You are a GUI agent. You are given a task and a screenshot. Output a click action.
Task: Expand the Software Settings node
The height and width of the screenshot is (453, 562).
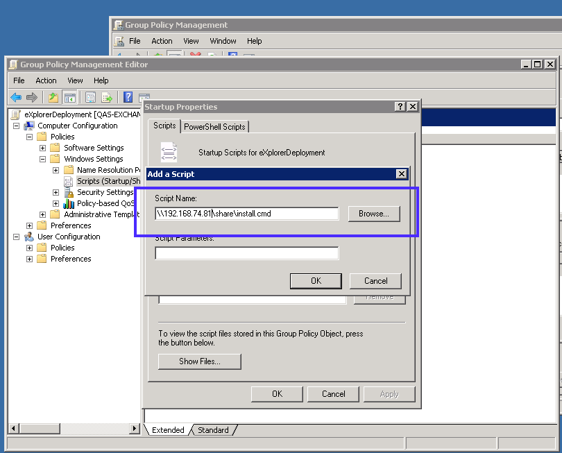pyautogui.click(x=42, y=148)
